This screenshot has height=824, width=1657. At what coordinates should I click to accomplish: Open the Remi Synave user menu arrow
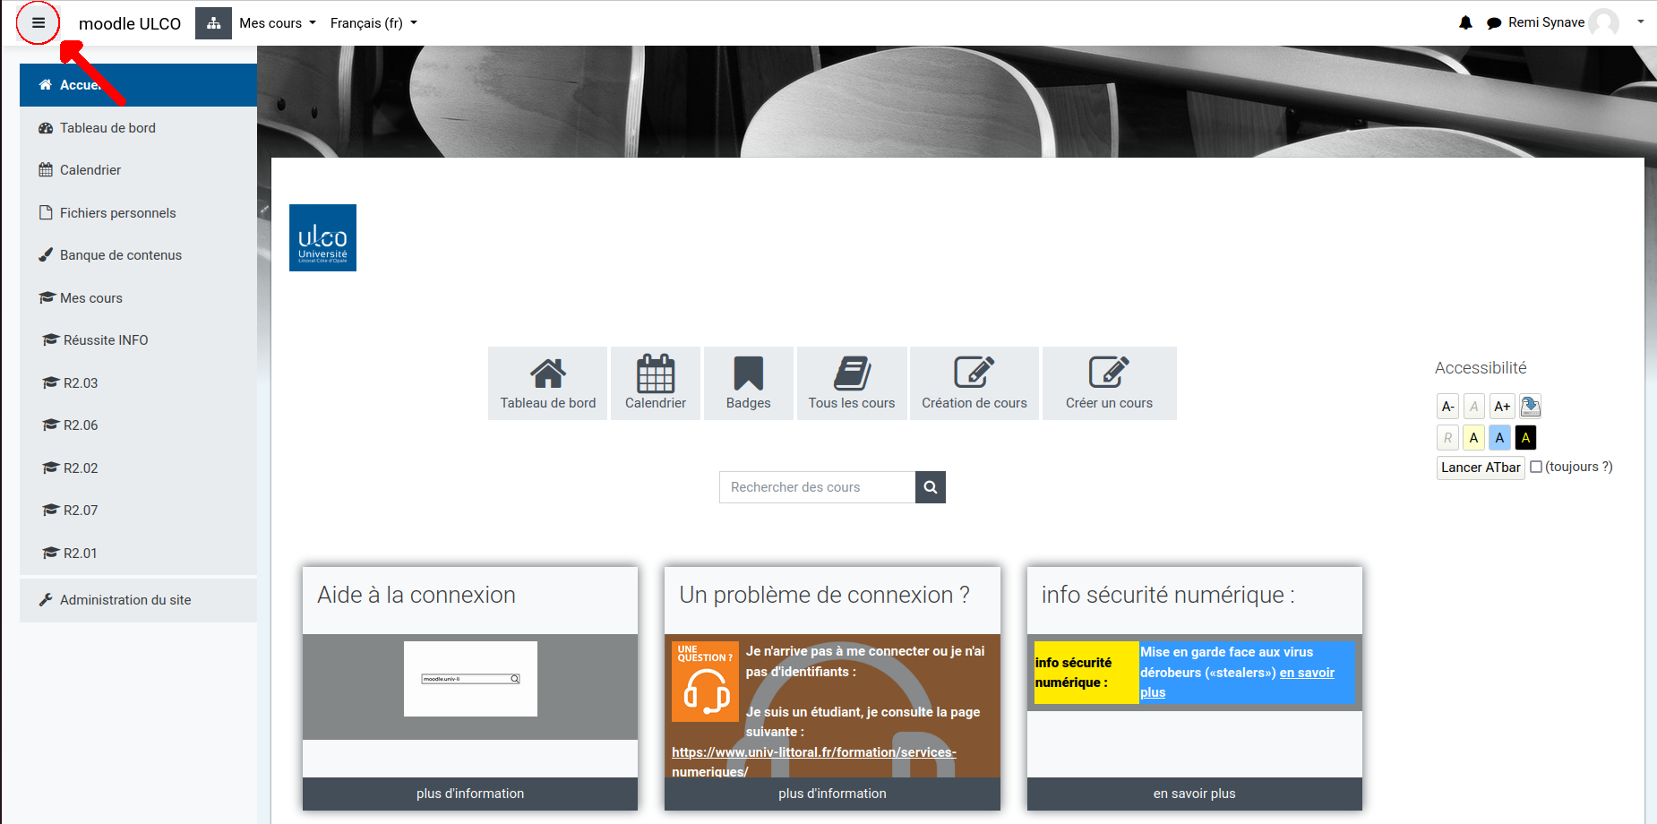pos(1640,22)
